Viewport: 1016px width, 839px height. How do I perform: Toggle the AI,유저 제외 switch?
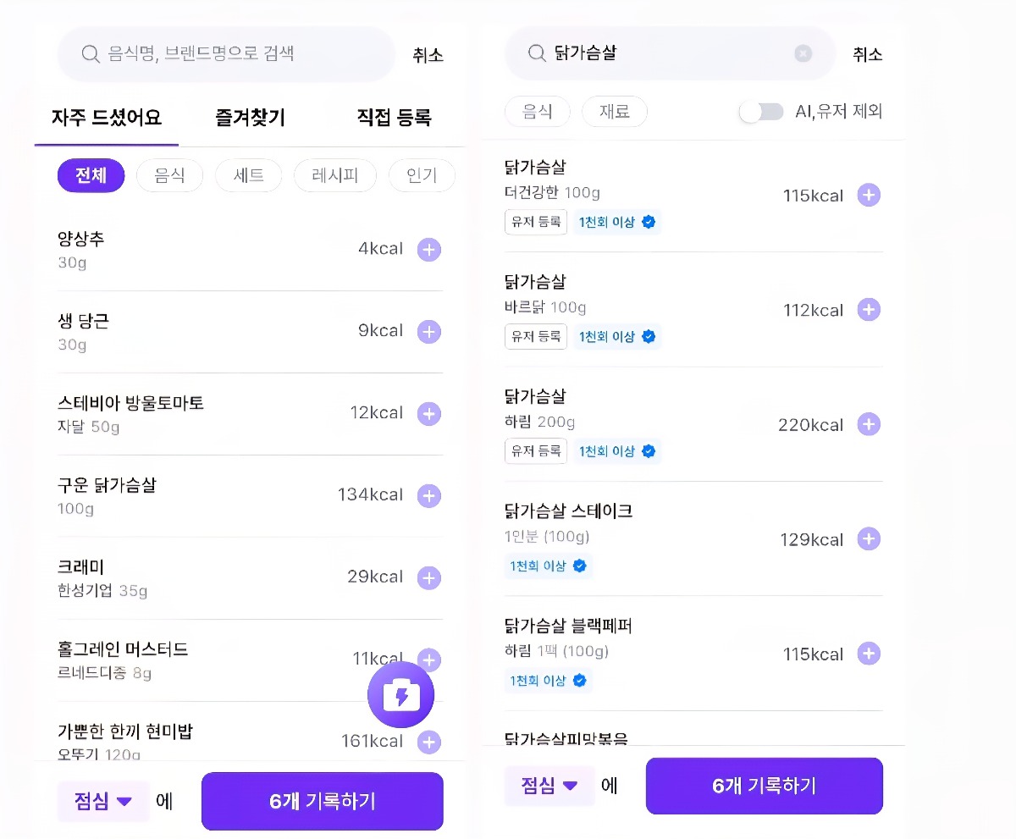762,112
